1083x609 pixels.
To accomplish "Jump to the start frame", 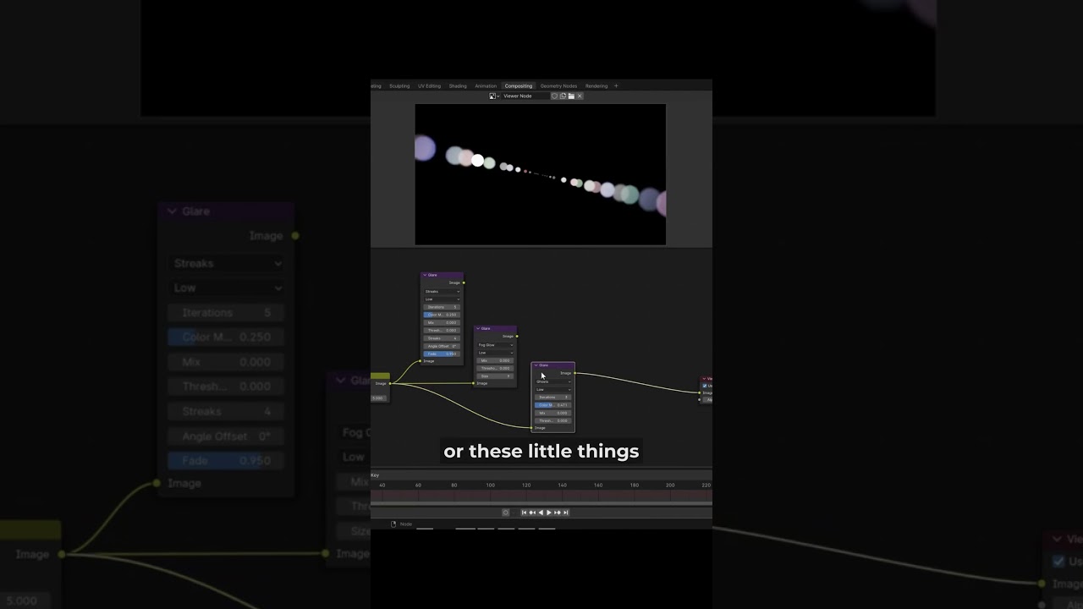I will (524, 513).
